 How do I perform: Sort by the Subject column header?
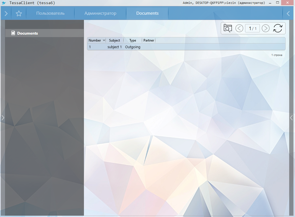[x=114, y=40]
